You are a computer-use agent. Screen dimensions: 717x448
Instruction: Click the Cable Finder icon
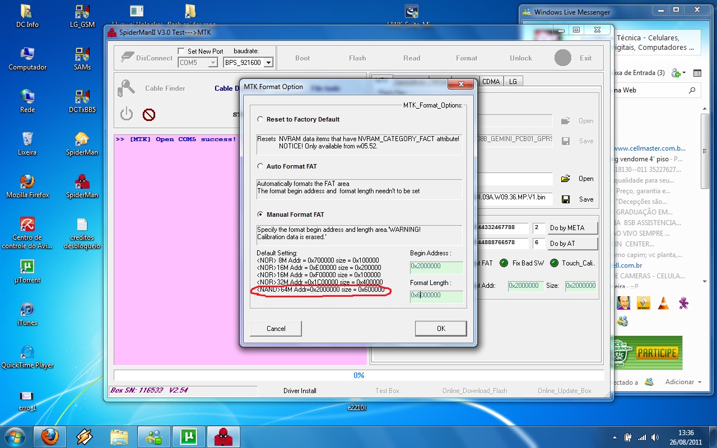[126, 88]
